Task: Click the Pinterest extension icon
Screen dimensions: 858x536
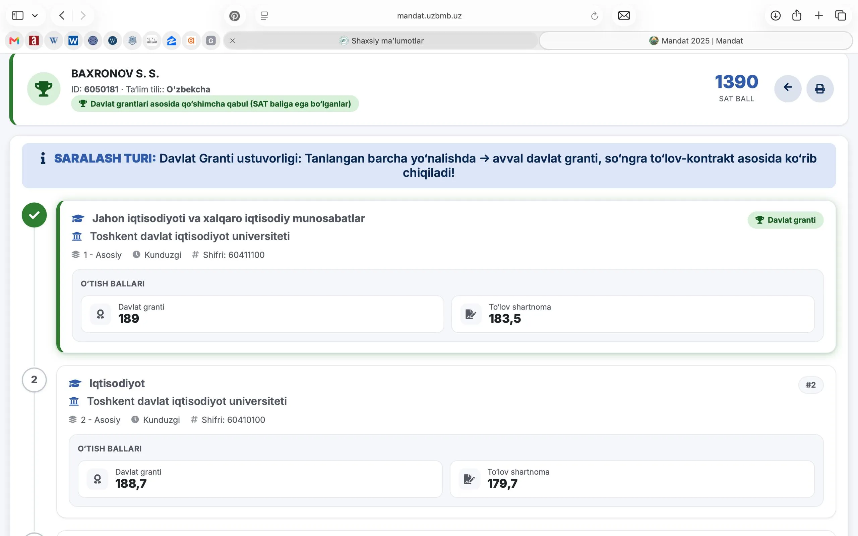Action: [234, 16]
